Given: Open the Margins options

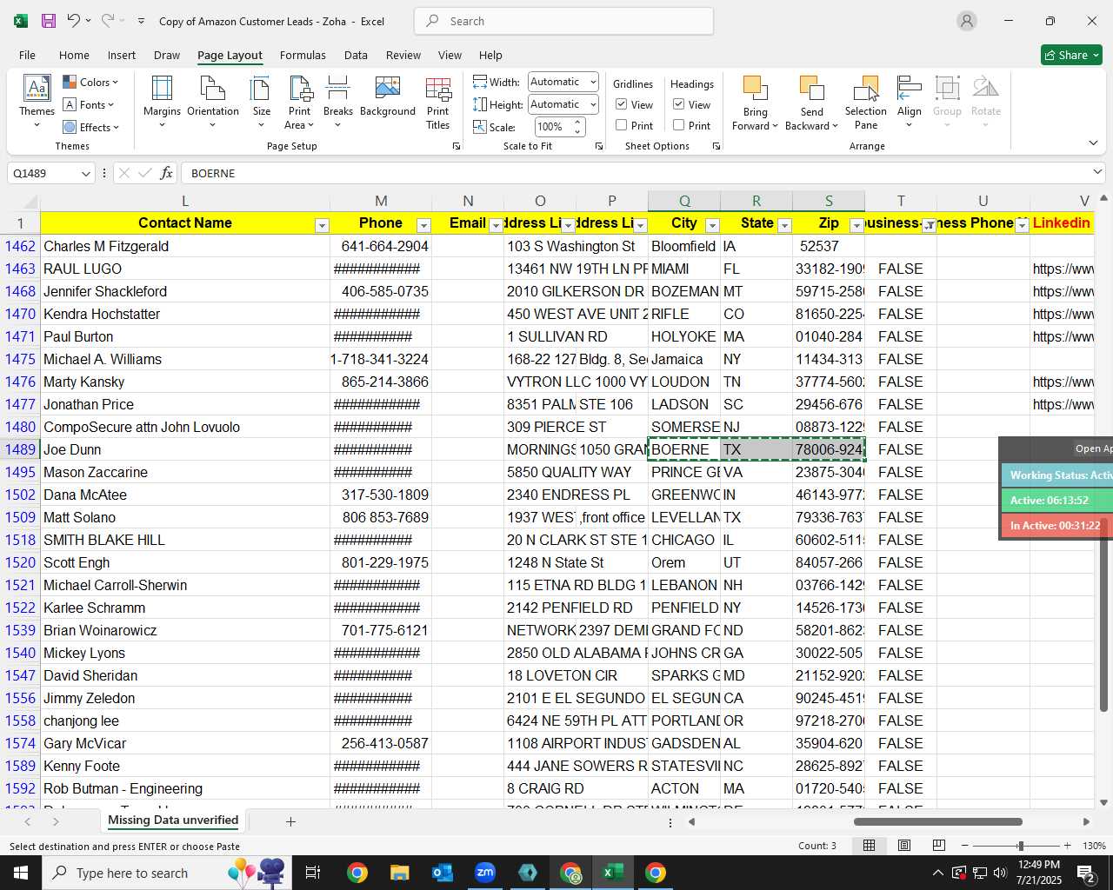Looking at the screenshot, I should [162, 102].
